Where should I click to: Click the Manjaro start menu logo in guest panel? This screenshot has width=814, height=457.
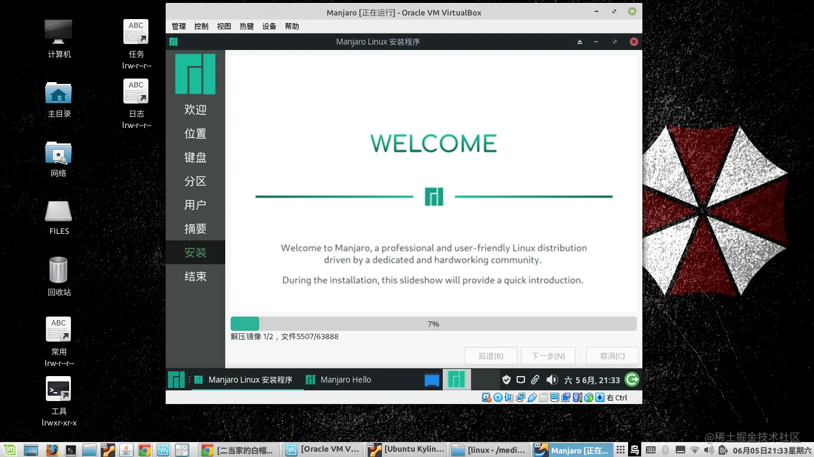click(176, 380)
